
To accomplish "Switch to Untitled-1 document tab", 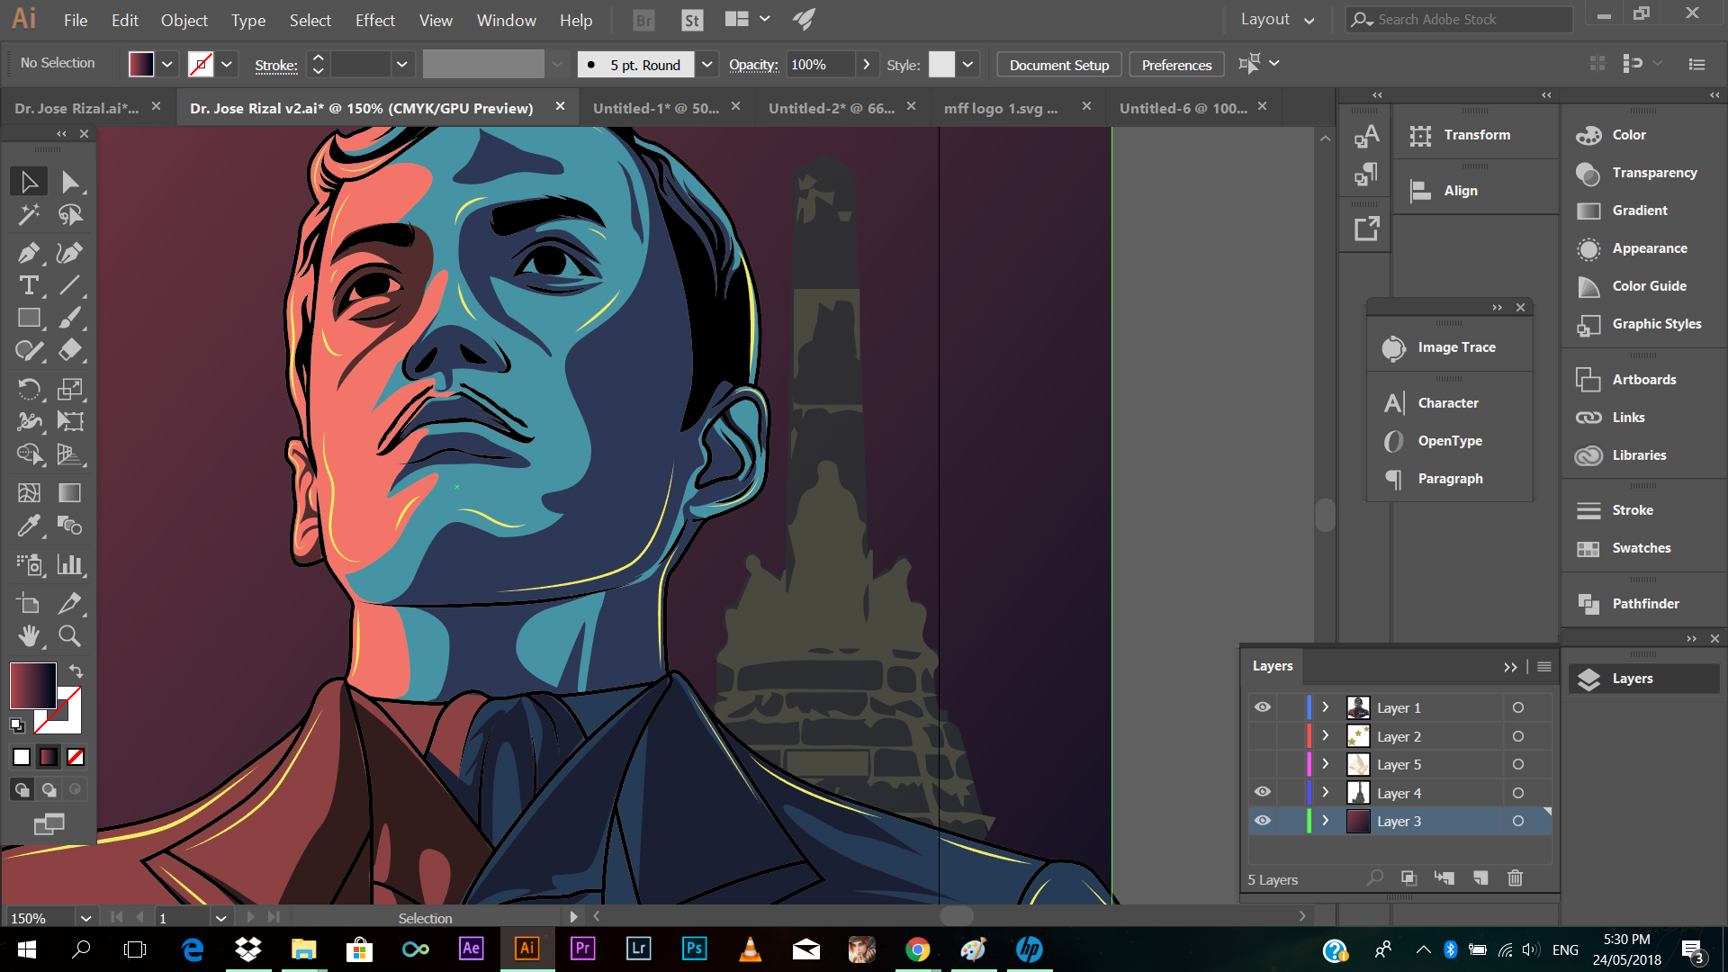I will [x=656, y=108].
